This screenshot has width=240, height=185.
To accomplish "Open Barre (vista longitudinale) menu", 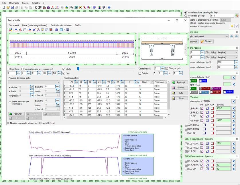I will point(35,25).
